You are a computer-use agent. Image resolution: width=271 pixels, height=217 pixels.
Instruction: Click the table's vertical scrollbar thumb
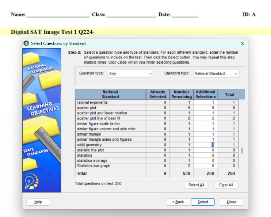click(x=242, y=150)
